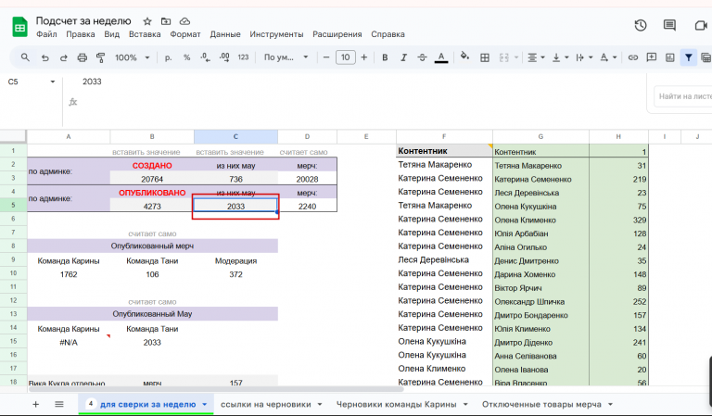The image size is (712, 416).
Task: Open the Расширения menu
Action: tap(337, 34)
